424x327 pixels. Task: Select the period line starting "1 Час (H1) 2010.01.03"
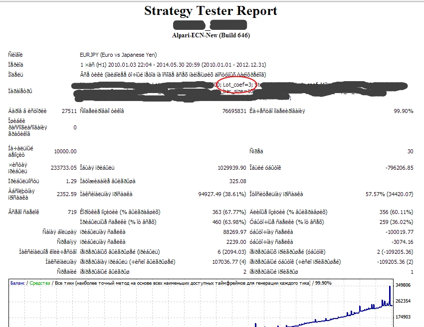coord(173,65)
